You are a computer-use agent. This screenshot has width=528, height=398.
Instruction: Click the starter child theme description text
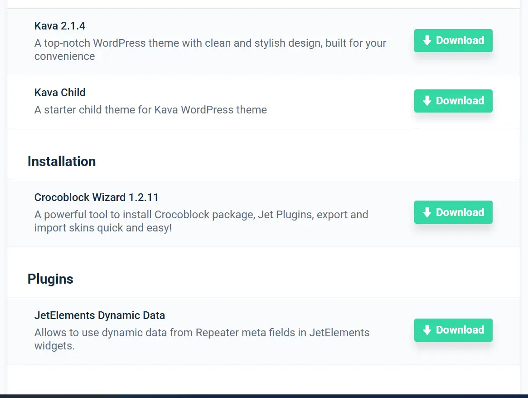[150, 110]
